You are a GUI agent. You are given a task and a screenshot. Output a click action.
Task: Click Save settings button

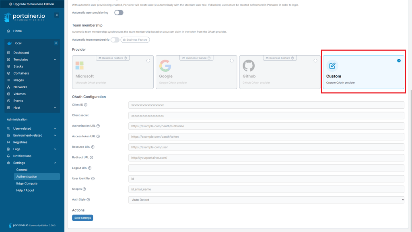click(x=82, y=218)
